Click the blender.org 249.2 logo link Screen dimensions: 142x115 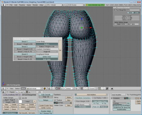[x=95, y=5]
